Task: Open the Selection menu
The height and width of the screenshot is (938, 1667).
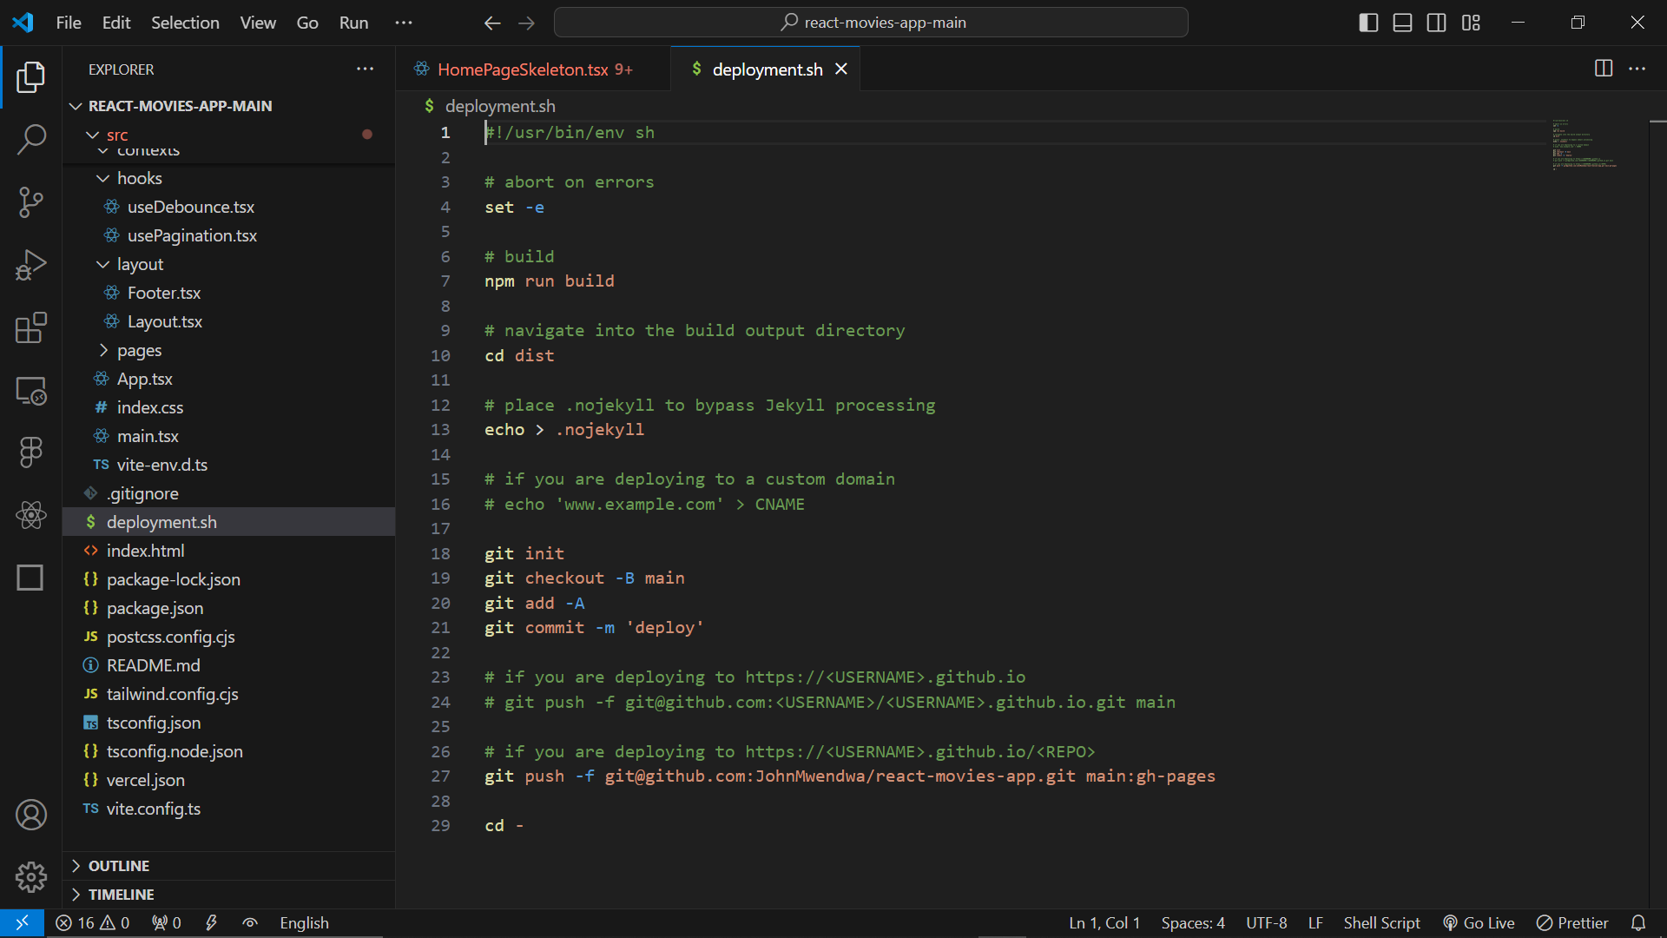Action: 185,23
